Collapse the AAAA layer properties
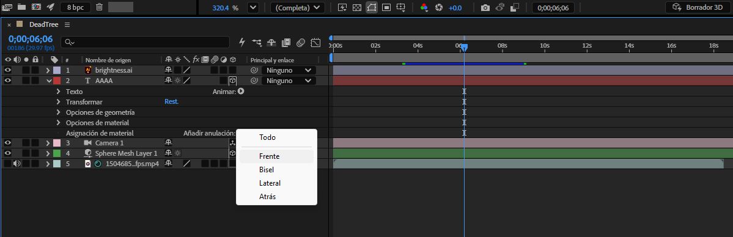 click(x=49, y=81)
